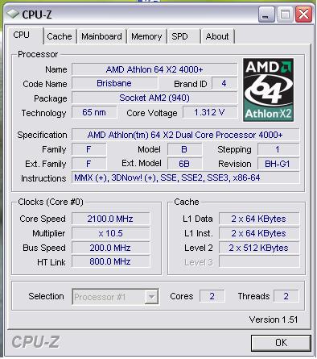Click the Code Name value Brisbane

pyautogui.click(x=114, y=83)
